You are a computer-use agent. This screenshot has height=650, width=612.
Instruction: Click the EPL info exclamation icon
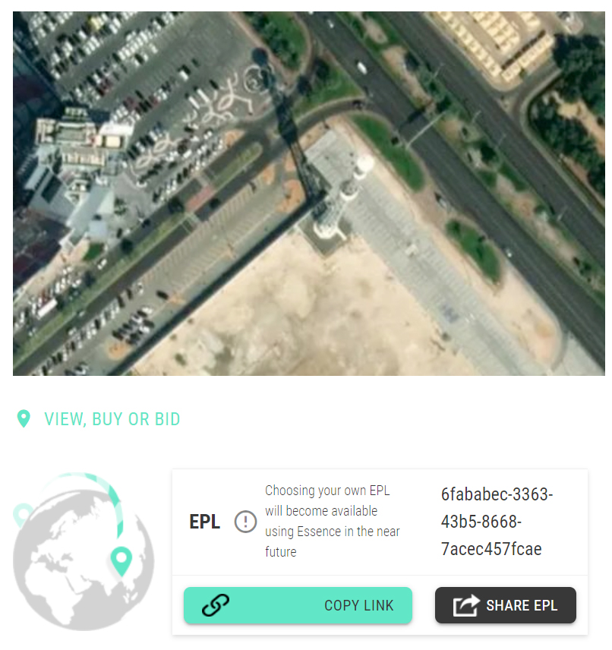click(x=245, y=522)
